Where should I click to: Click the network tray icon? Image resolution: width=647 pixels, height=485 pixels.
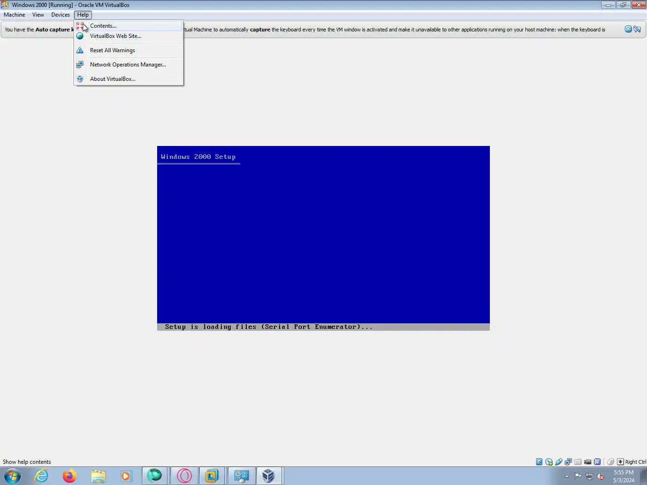[589, 476]
